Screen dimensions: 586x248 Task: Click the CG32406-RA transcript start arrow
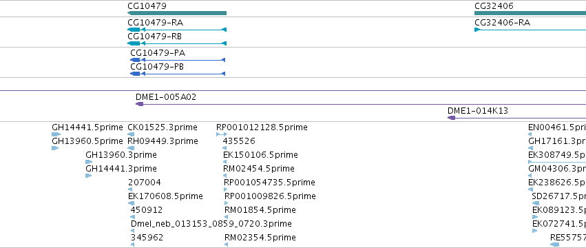click(x=477, y=30)
